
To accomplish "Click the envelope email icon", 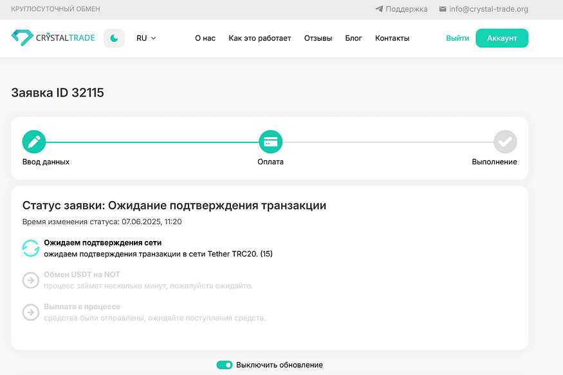I will click(443, 9).
